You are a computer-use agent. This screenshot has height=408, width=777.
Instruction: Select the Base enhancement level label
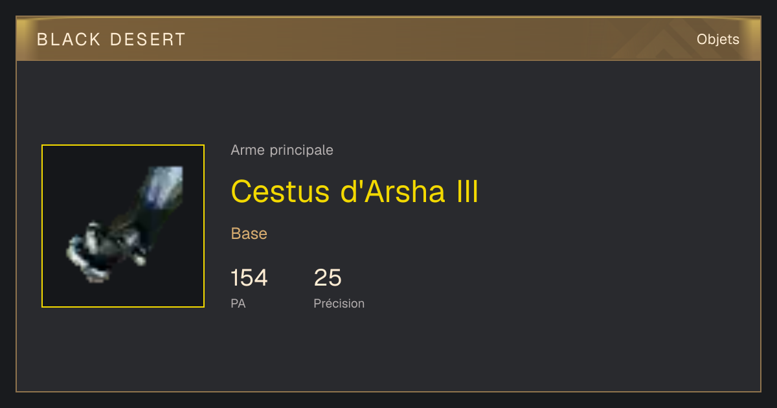pyautogui.click(x=249, y=234)
